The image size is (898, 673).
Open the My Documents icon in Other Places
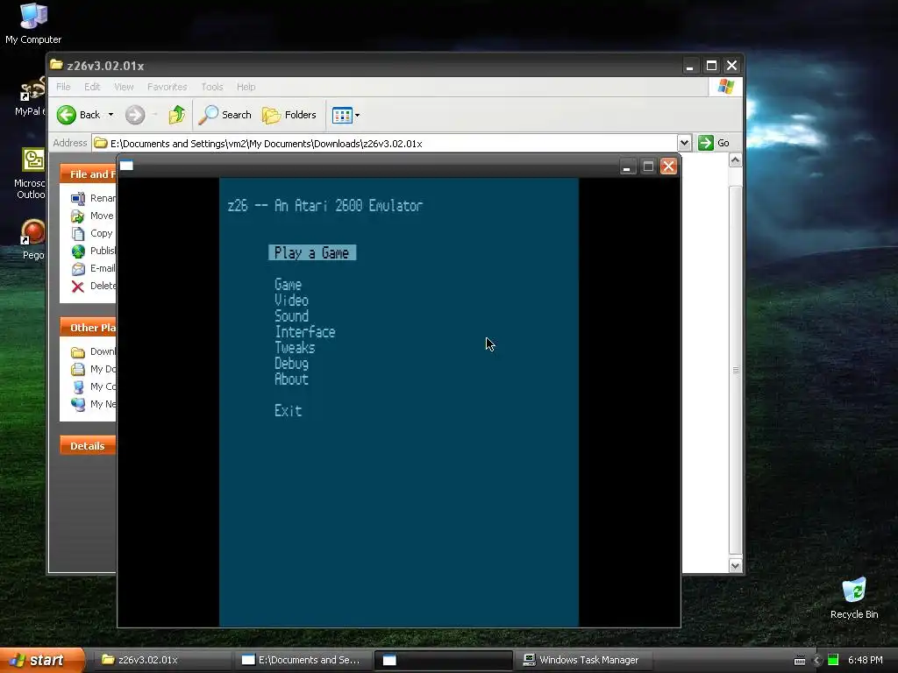tap(78, 370)
